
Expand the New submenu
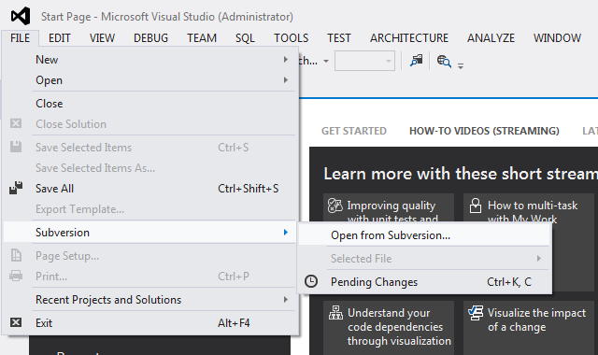tap(149, 60)
